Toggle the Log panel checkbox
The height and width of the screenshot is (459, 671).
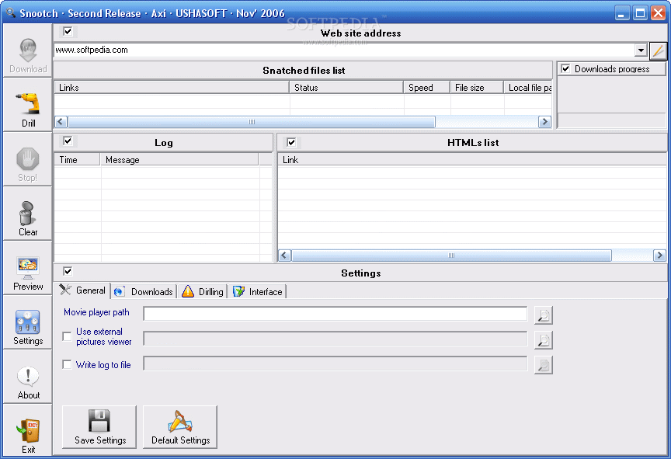(x=68, y=141)
